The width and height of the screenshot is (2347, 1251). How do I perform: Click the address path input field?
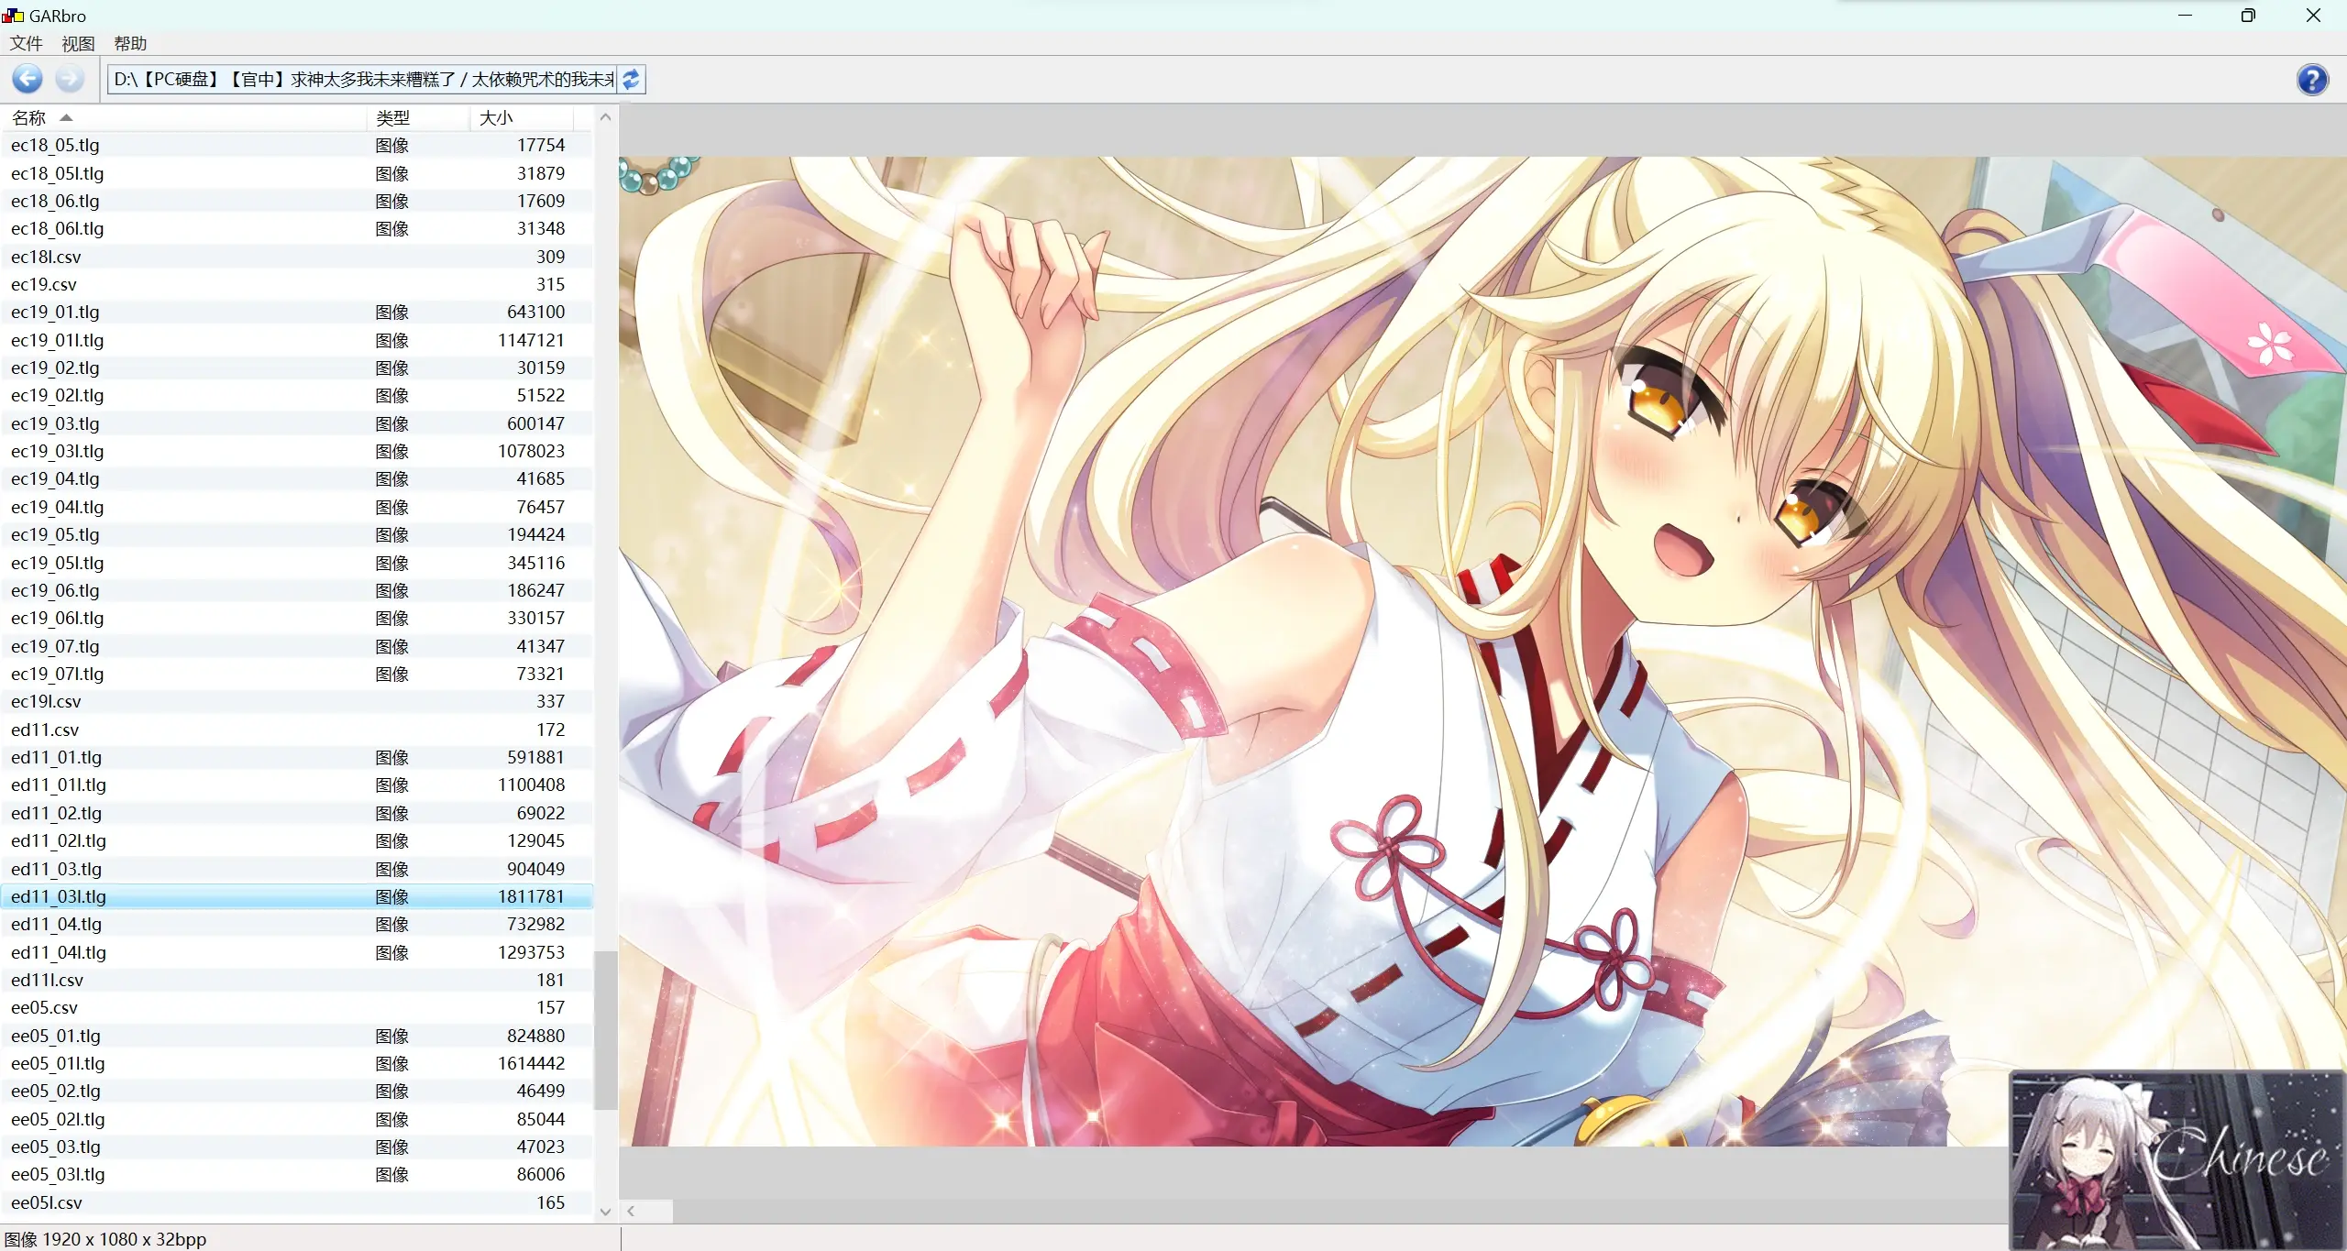click(x=363, y=80)
